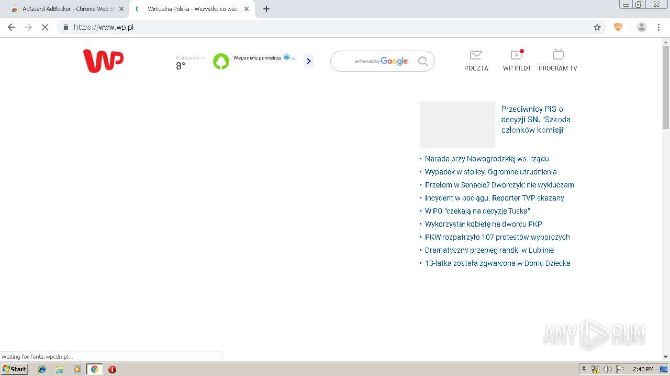Open file explorer from taskbar

click(59, 369)
